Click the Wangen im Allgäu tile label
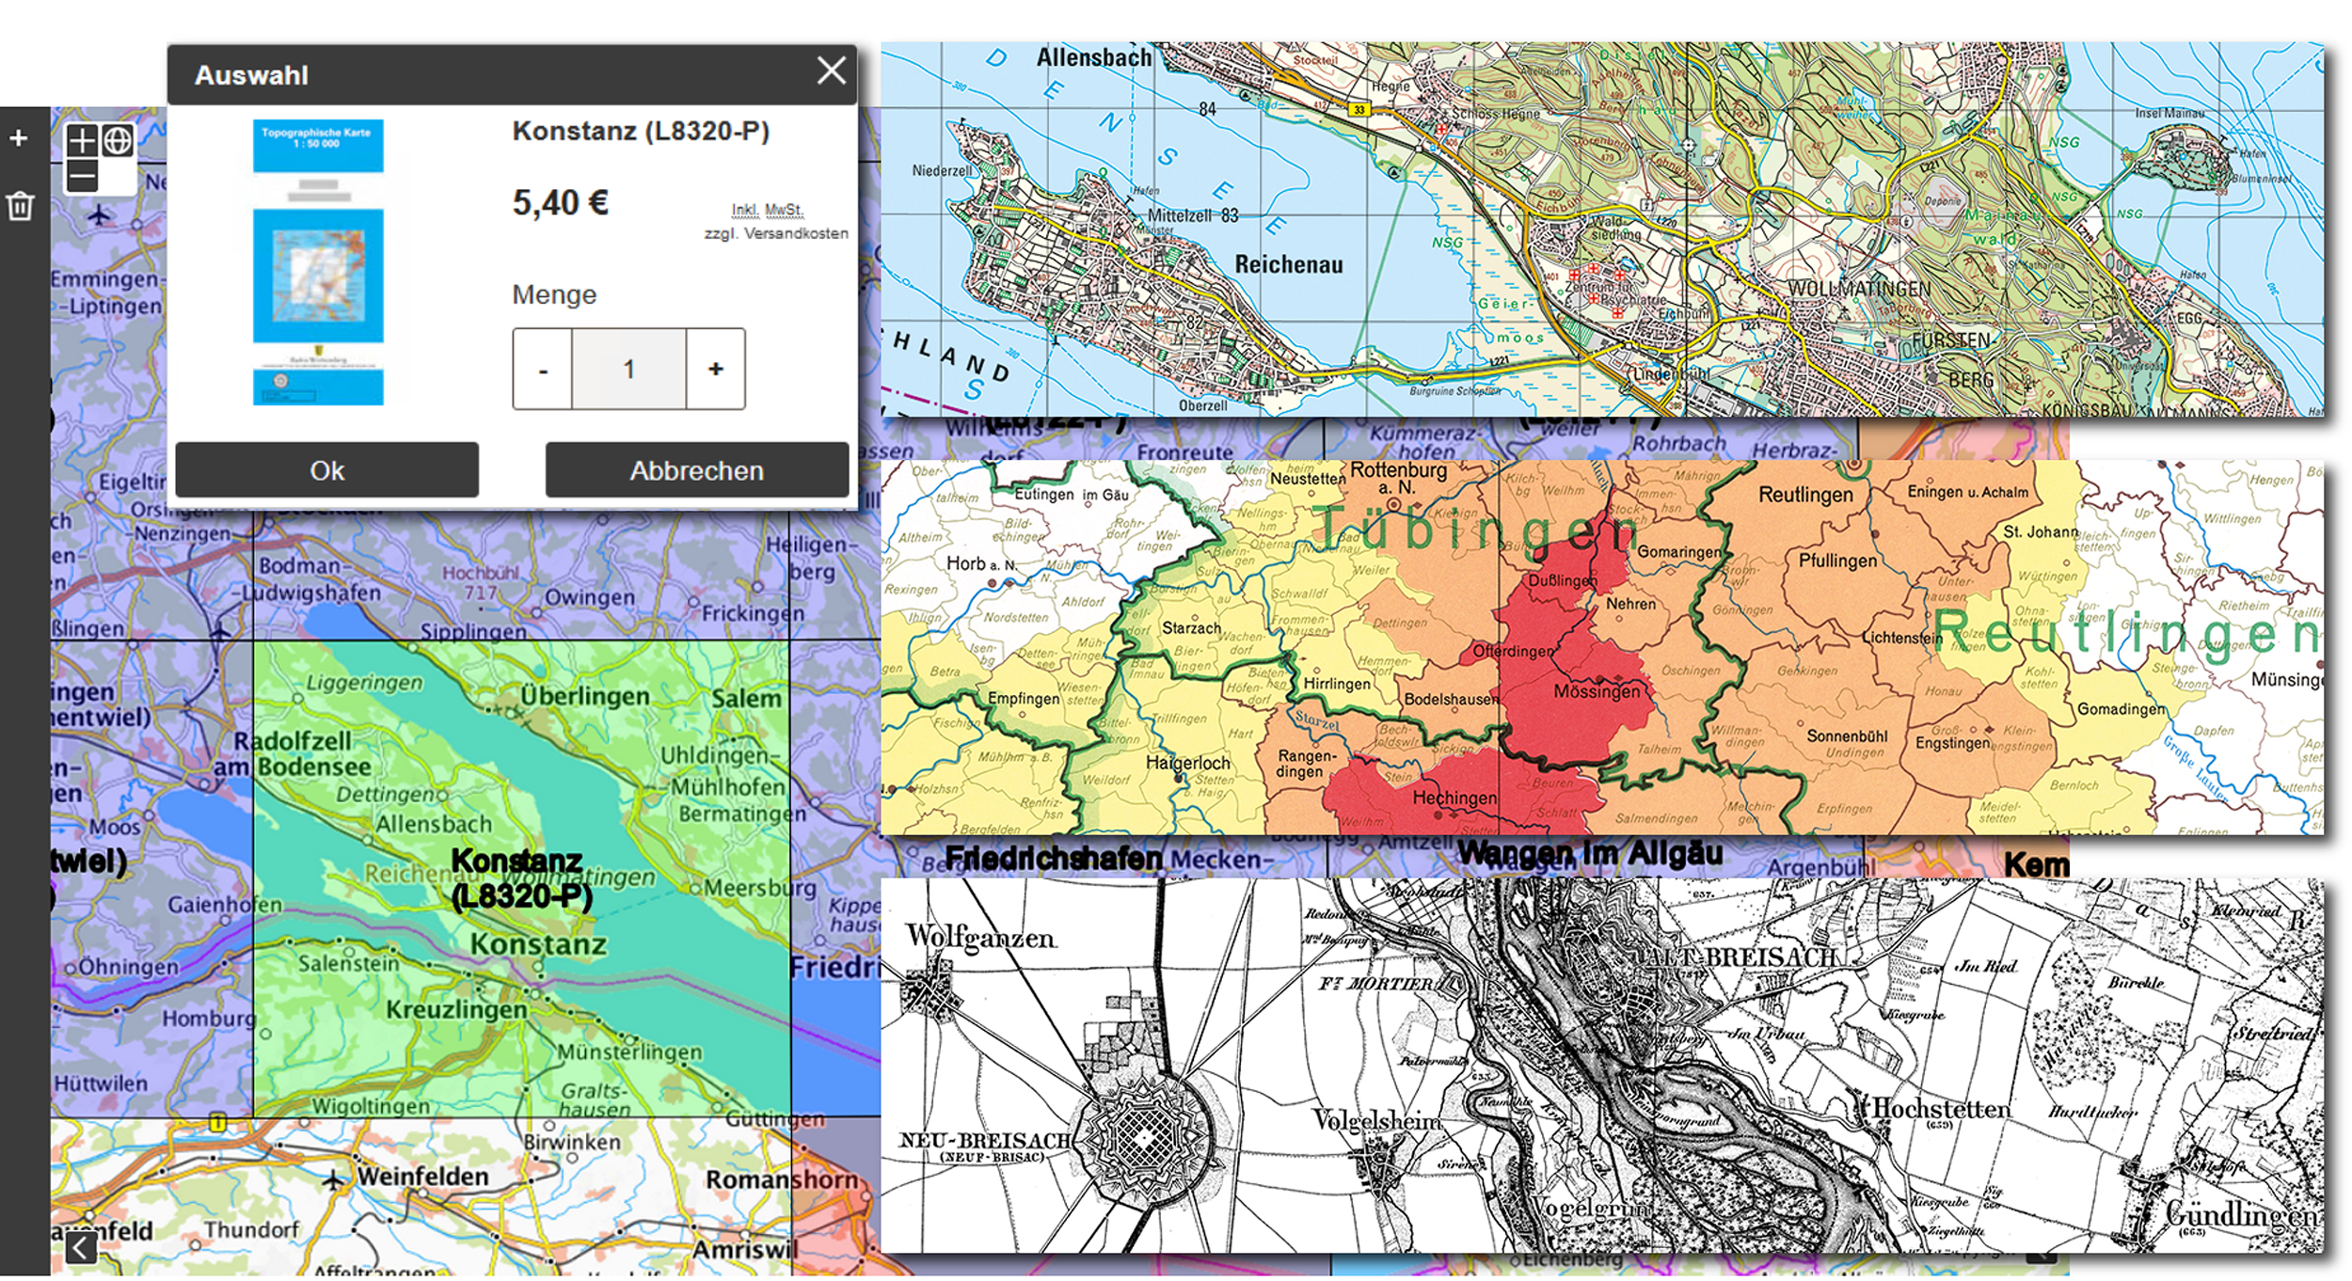Screen dimensions: 2352x1281 (1589, 853)
